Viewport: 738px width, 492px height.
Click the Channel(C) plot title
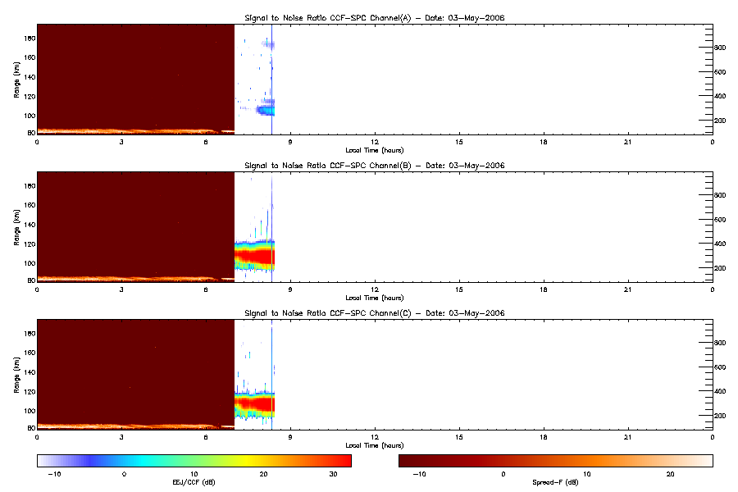pos(374,313)
